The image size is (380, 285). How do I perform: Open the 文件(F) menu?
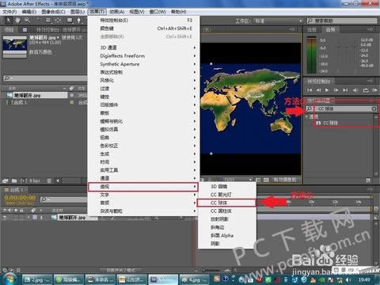(x=9, y=12)
